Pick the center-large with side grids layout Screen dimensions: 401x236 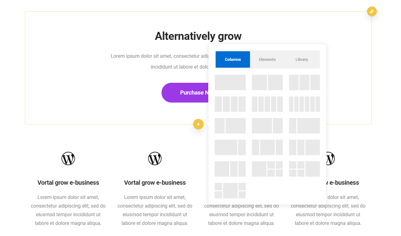230,191
